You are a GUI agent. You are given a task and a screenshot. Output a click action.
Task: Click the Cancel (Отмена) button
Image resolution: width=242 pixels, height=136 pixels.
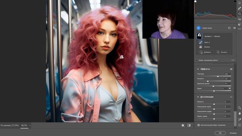click(x=233, y=133)
